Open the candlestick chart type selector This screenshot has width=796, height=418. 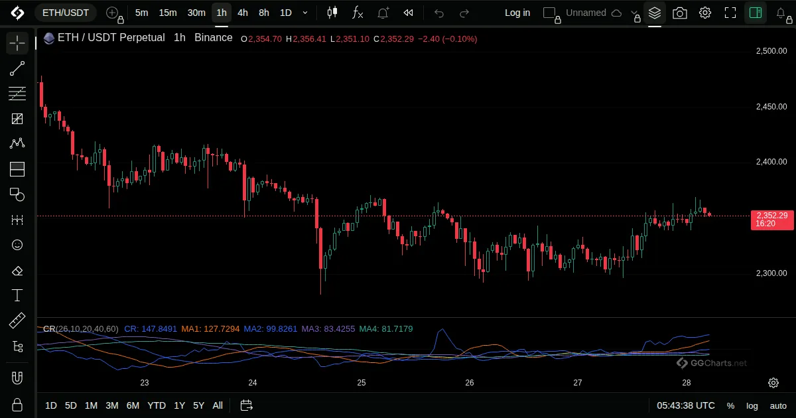[332, 13]
